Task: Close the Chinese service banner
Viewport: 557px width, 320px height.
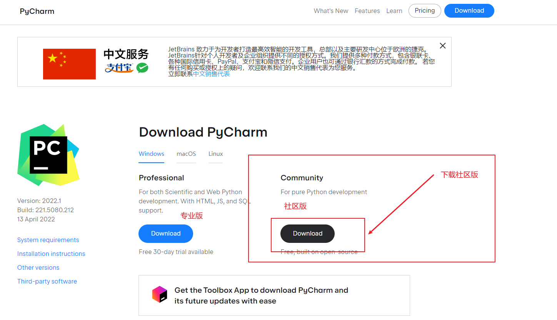Action: tap(443, 46)
